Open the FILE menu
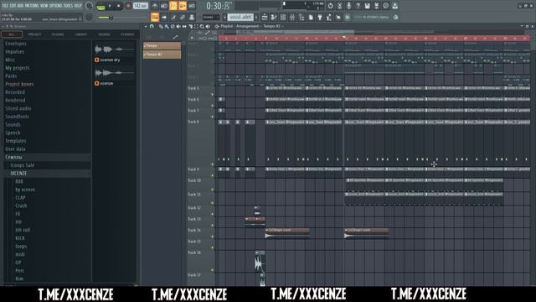 coord(5,6)
